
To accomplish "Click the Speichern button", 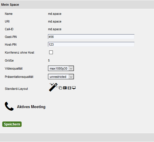I will 12,124.
